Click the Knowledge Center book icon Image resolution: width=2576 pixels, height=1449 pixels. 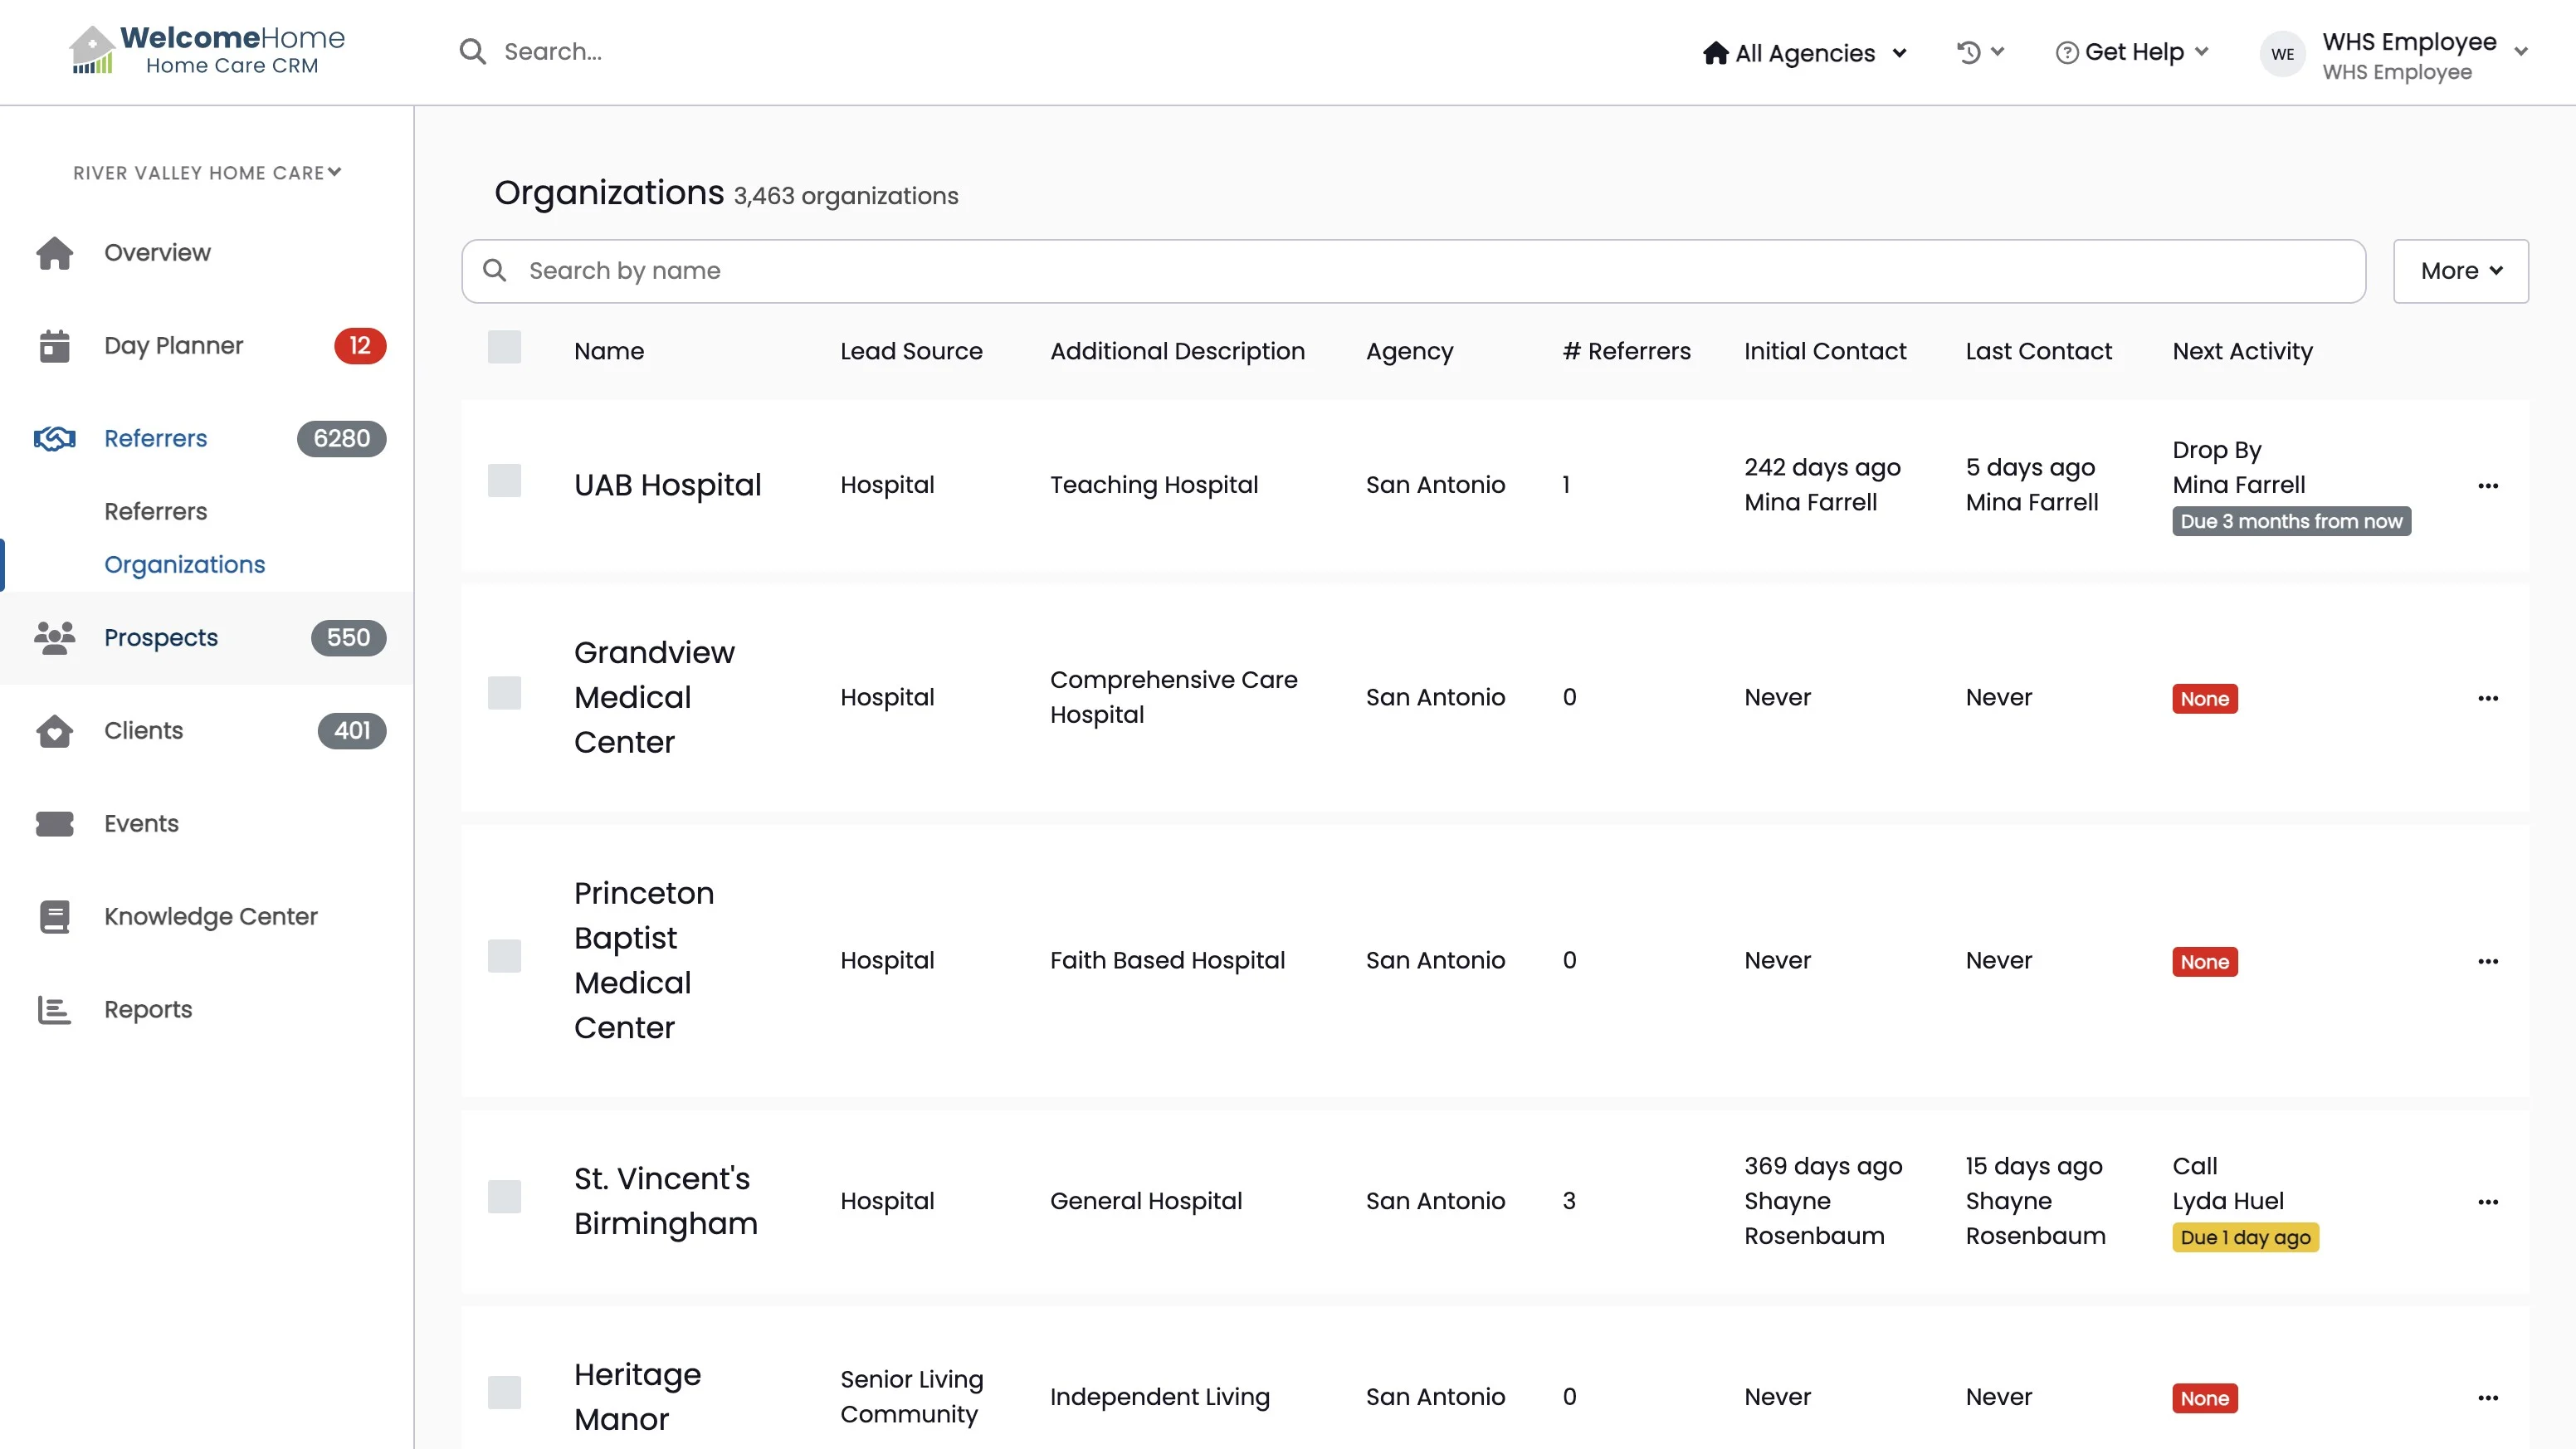54,917
